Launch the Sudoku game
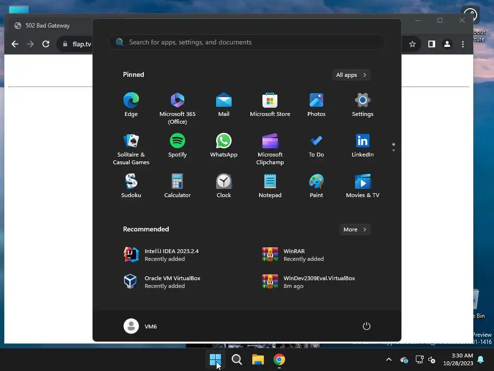 131,185
